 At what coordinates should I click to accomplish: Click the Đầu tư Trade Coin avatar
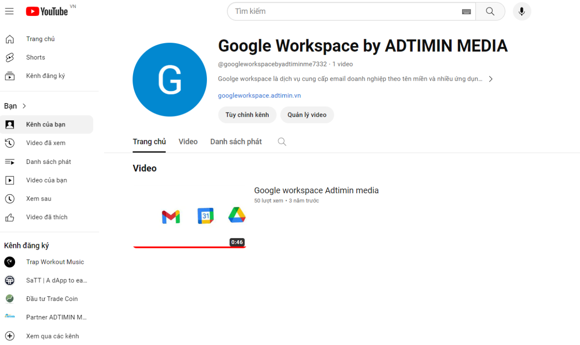click(x=10, y=299)
